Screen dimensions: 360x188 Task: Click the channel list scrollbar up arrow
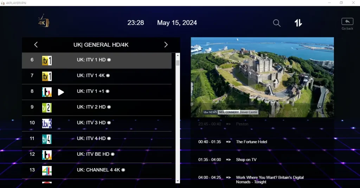[178, 55]
